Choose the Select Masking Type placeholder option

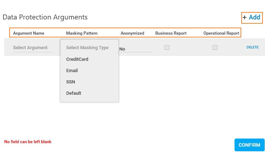click(87, 48)
